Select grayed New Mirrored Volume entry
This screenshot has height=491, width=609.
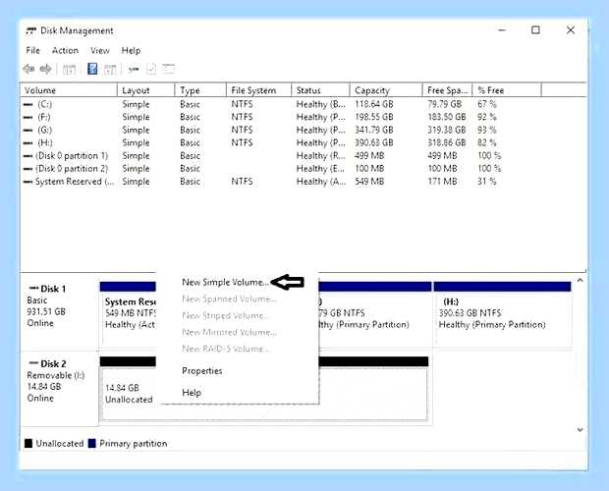pos(229,332)
